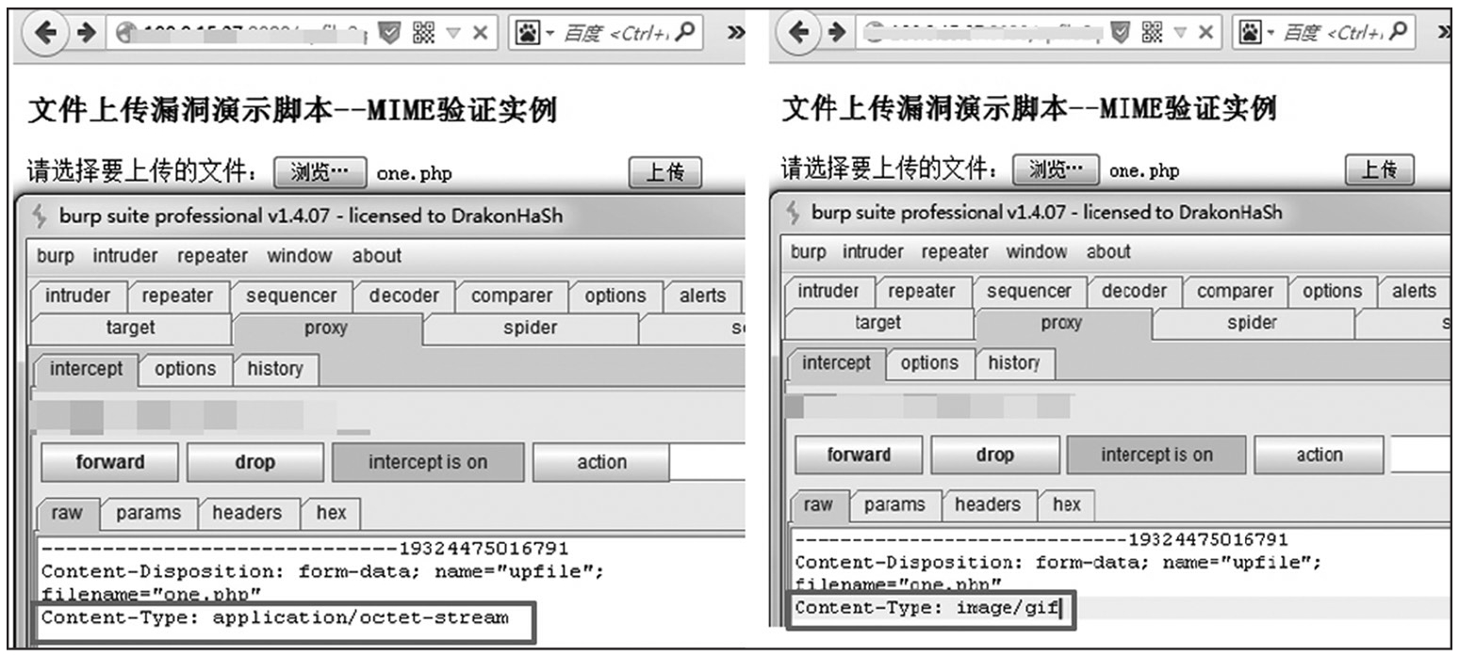Viewport: 1459px width, 656px height.
Task: Click the Burp lightning logo in right window title
Action: click(794, 213)
